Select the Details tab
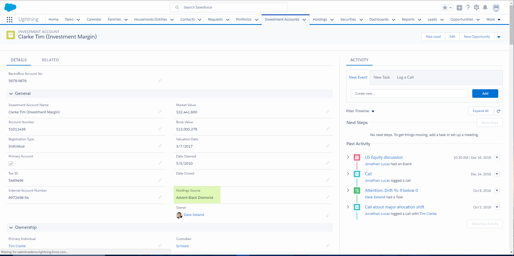This screenshot has height=256, width=514. 19,60
